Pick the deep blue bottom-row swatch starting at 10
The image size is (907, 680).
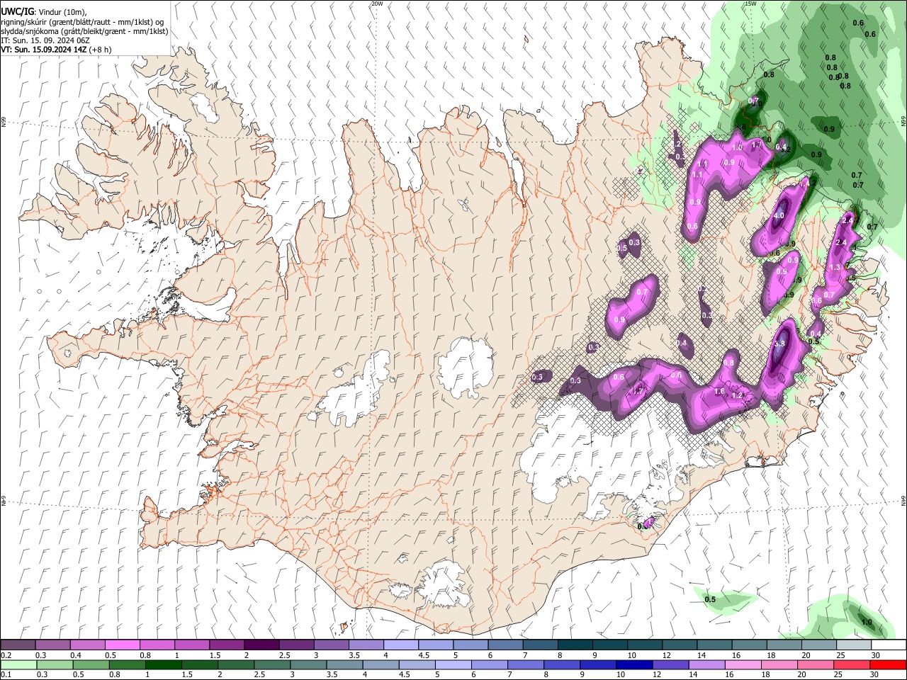pos(634,664)
